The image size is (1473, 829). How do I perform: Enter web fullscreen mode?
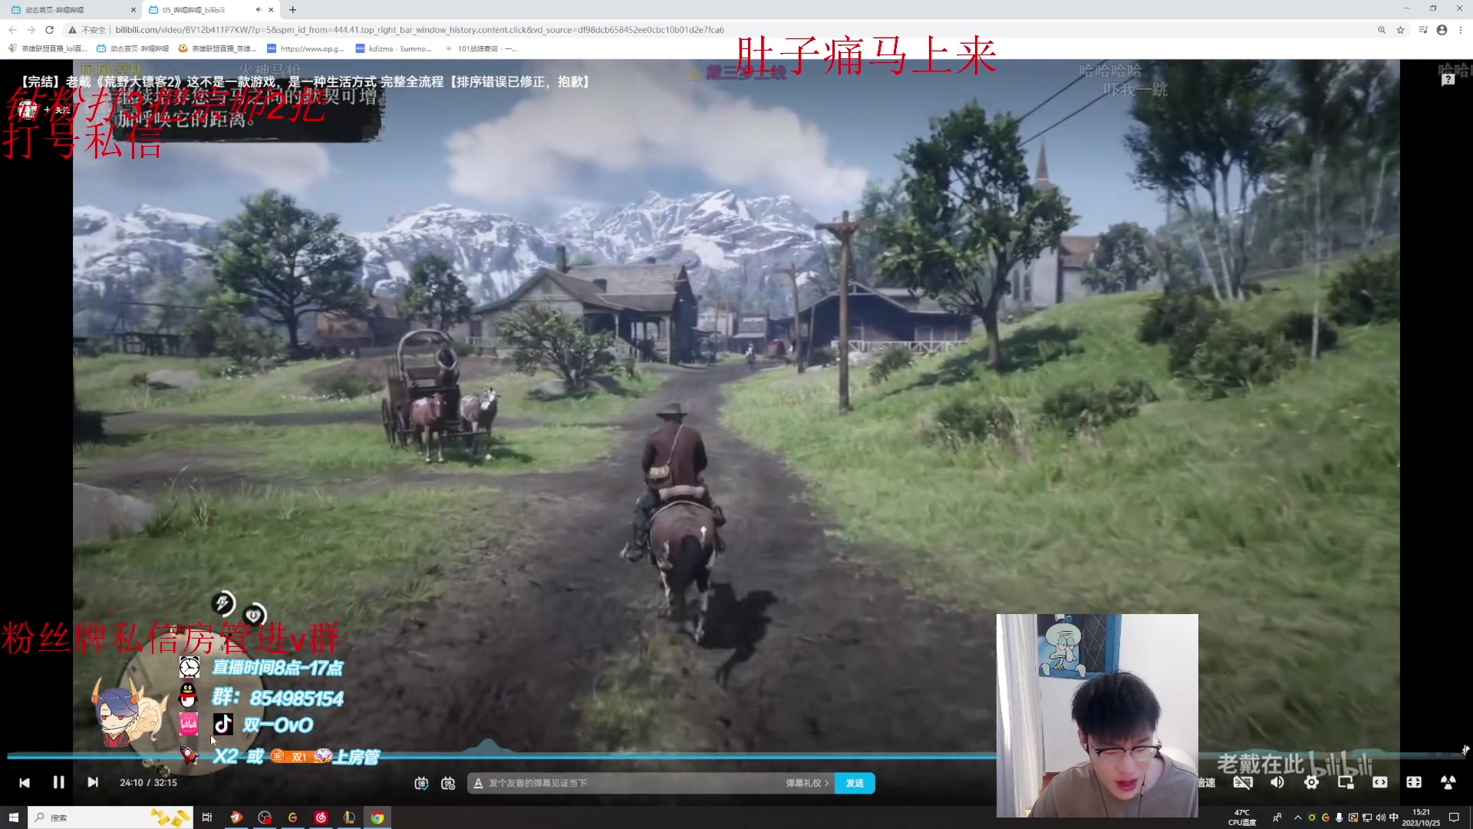(x=1414, y=782)
